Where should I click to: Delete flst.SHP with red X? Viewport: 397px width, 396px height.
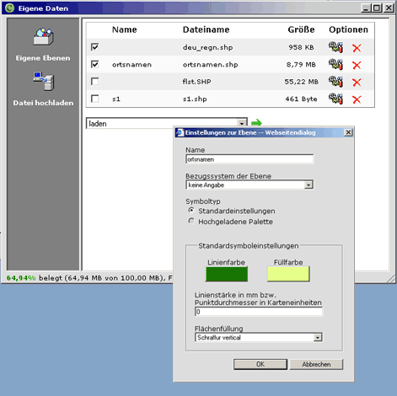pos(357,83)
